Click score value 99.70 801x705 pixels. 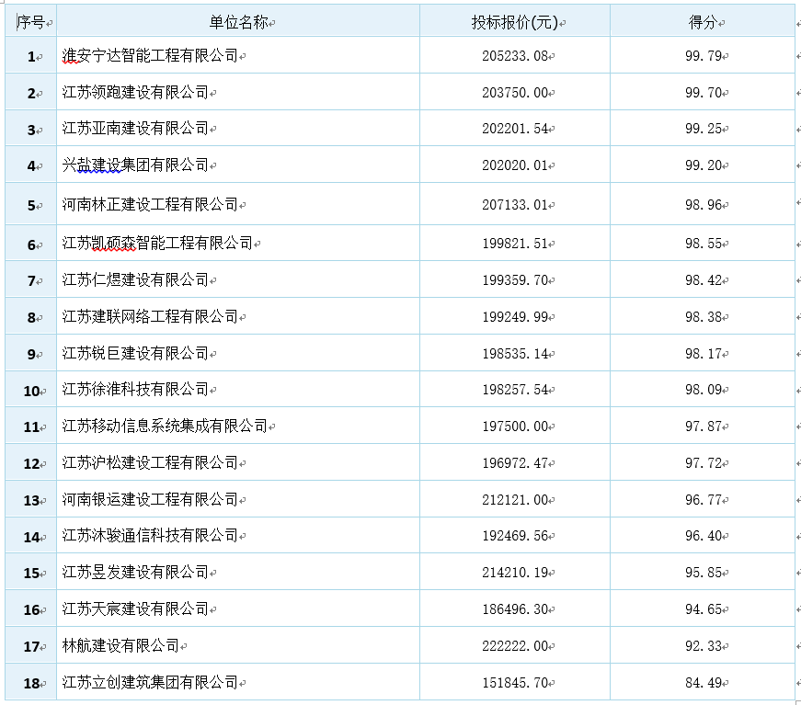704,93
